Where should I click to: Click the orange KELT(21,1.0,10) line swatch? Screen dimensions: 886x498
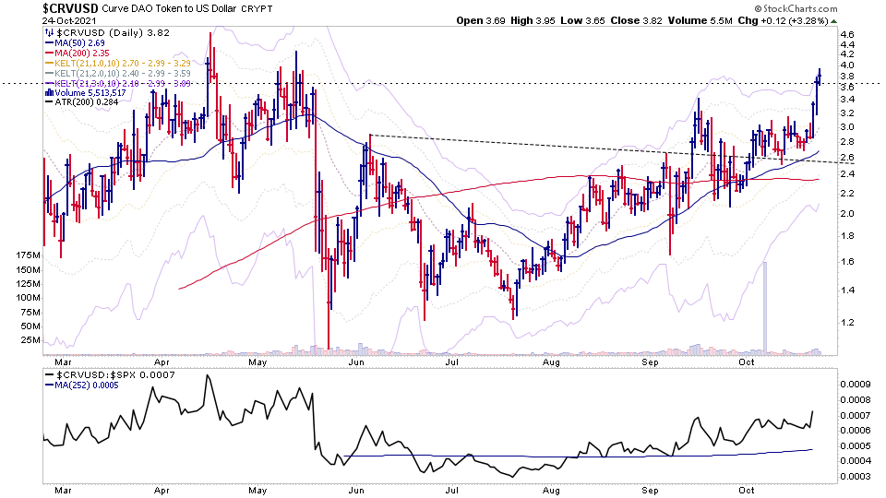pyautogui.click(x=49, y=64)
